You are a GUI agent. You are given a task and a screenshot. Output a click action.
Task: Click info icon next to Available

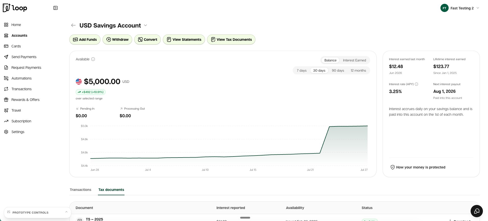(x=93, y=59)
